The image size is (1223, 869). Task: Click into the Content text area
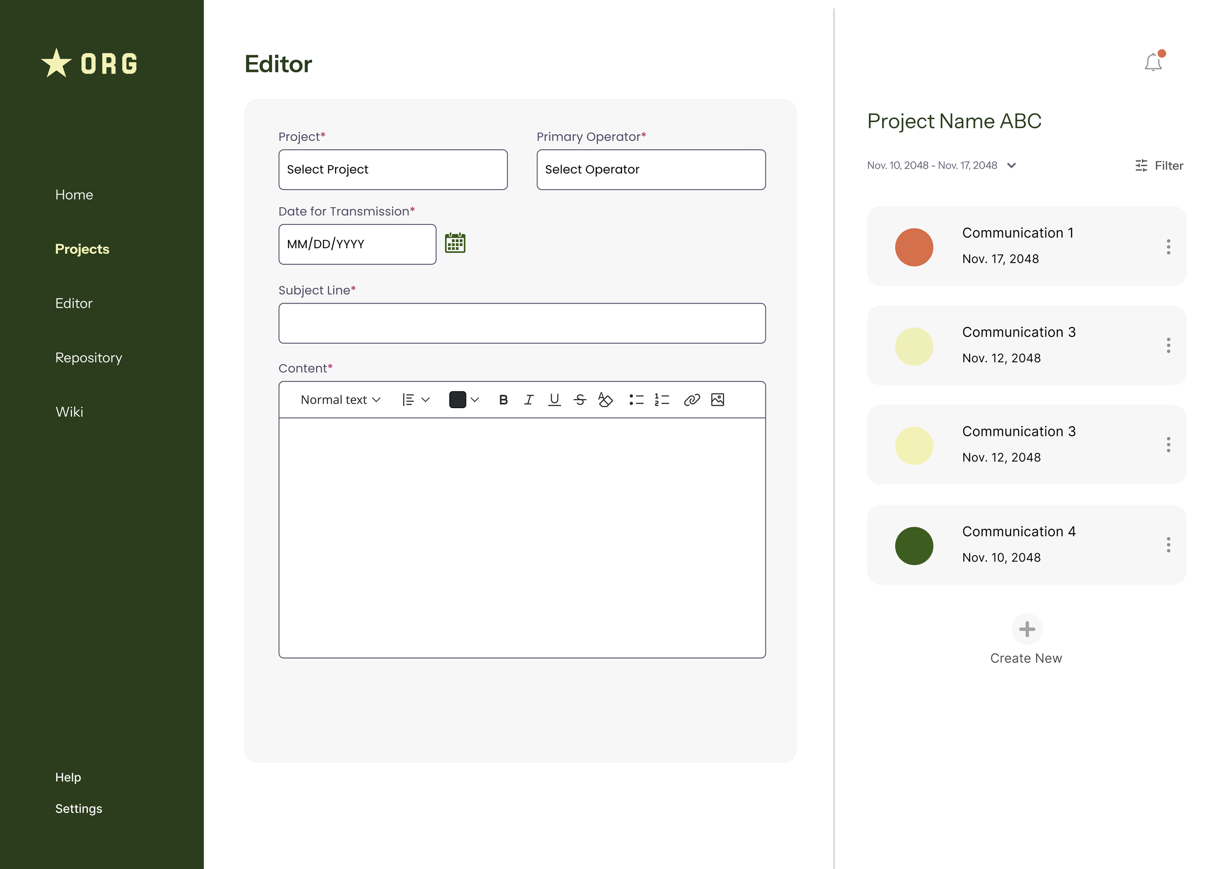(522, 538)
